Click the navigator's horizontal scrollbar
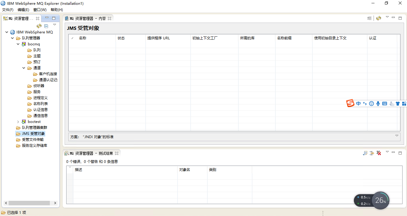The height and width of the screenshot is (216, 407). click(30, 203)
